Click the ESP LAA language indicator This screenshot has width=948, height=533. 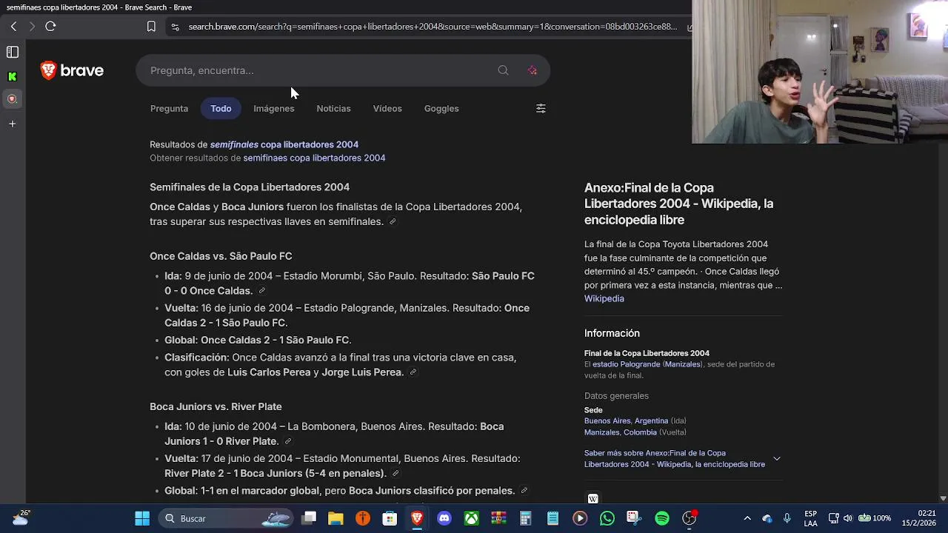(810, 518)
